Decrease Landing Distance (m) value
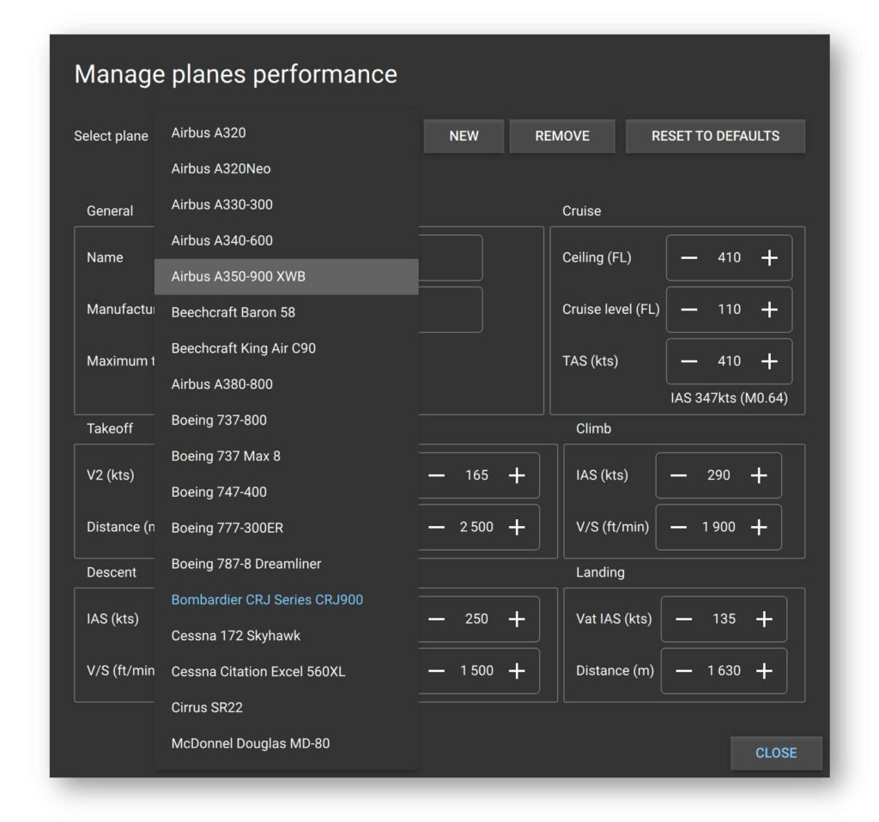Screen dimensions: 879x822 point(683,670)
